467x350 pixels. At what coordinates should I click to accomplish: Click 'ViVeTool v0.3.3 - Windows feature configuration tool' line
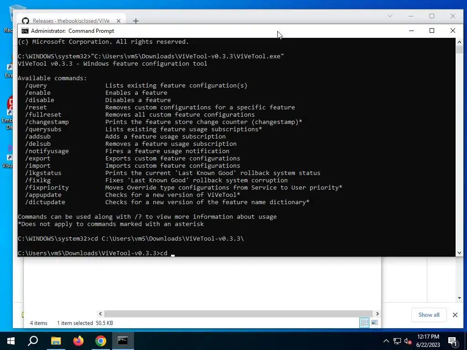coord(112,64)
